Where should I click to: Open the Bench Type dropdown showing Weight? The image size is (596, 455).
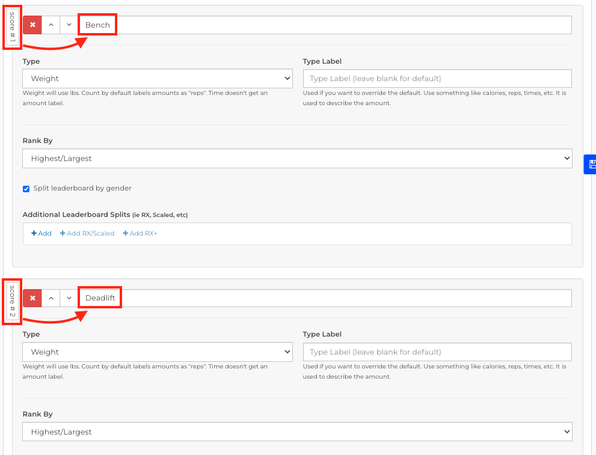click(x=158, y=79)
